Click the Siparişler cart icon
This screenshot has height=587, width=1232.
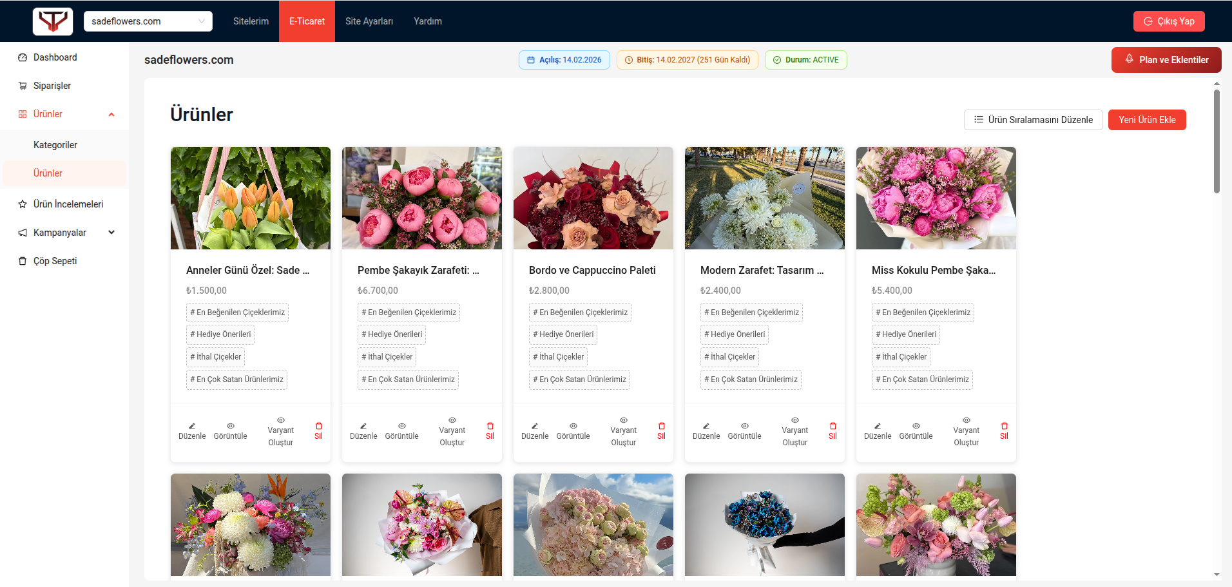coord(23,86)
